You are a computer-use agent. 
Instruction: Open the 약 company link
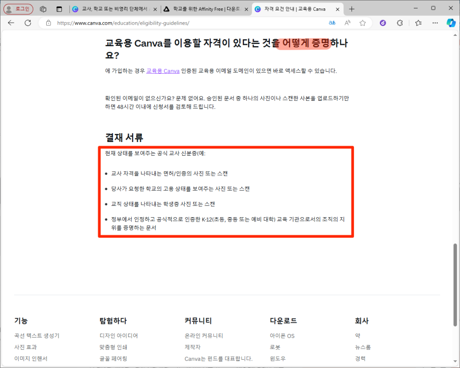(358, 336)
